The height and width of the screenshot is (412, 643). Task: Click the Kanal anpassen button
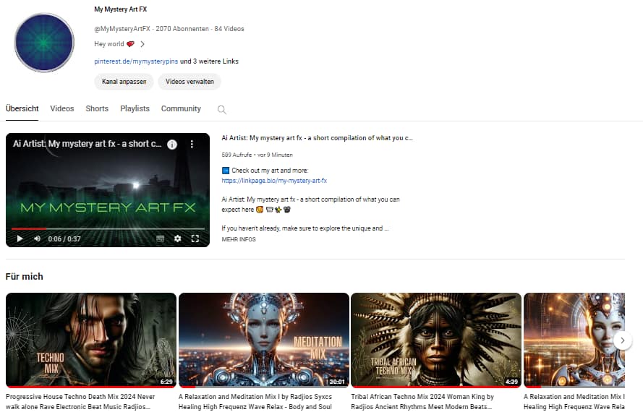tap(124, 82)
